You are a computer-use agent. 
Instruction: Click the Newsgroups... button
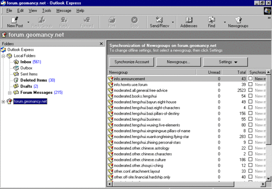(178, 62)
